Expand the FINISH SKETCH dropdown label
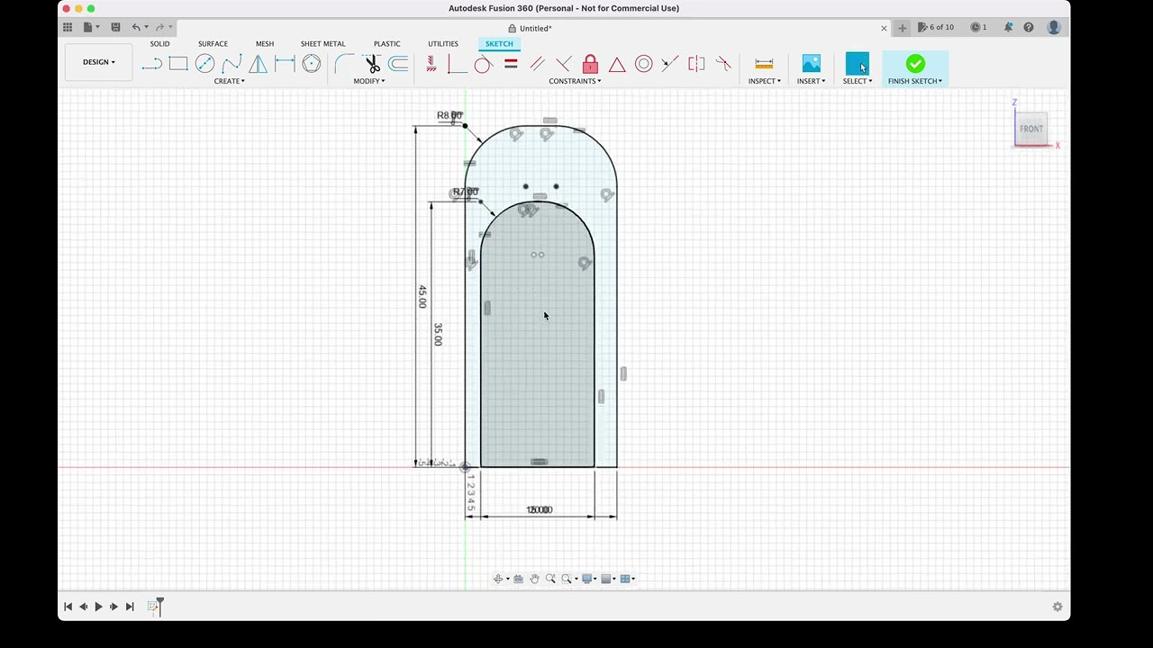Viewport: 1153px width, 648px height. click(915, 81)
